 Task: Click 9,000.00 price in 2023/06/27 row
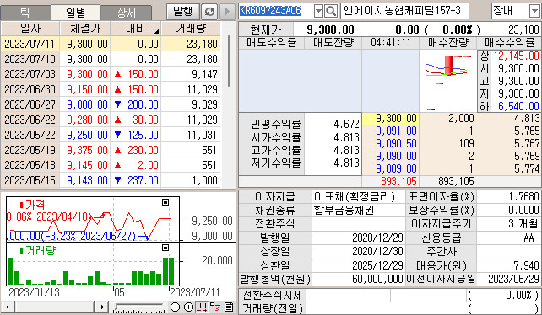click(87, 104)
